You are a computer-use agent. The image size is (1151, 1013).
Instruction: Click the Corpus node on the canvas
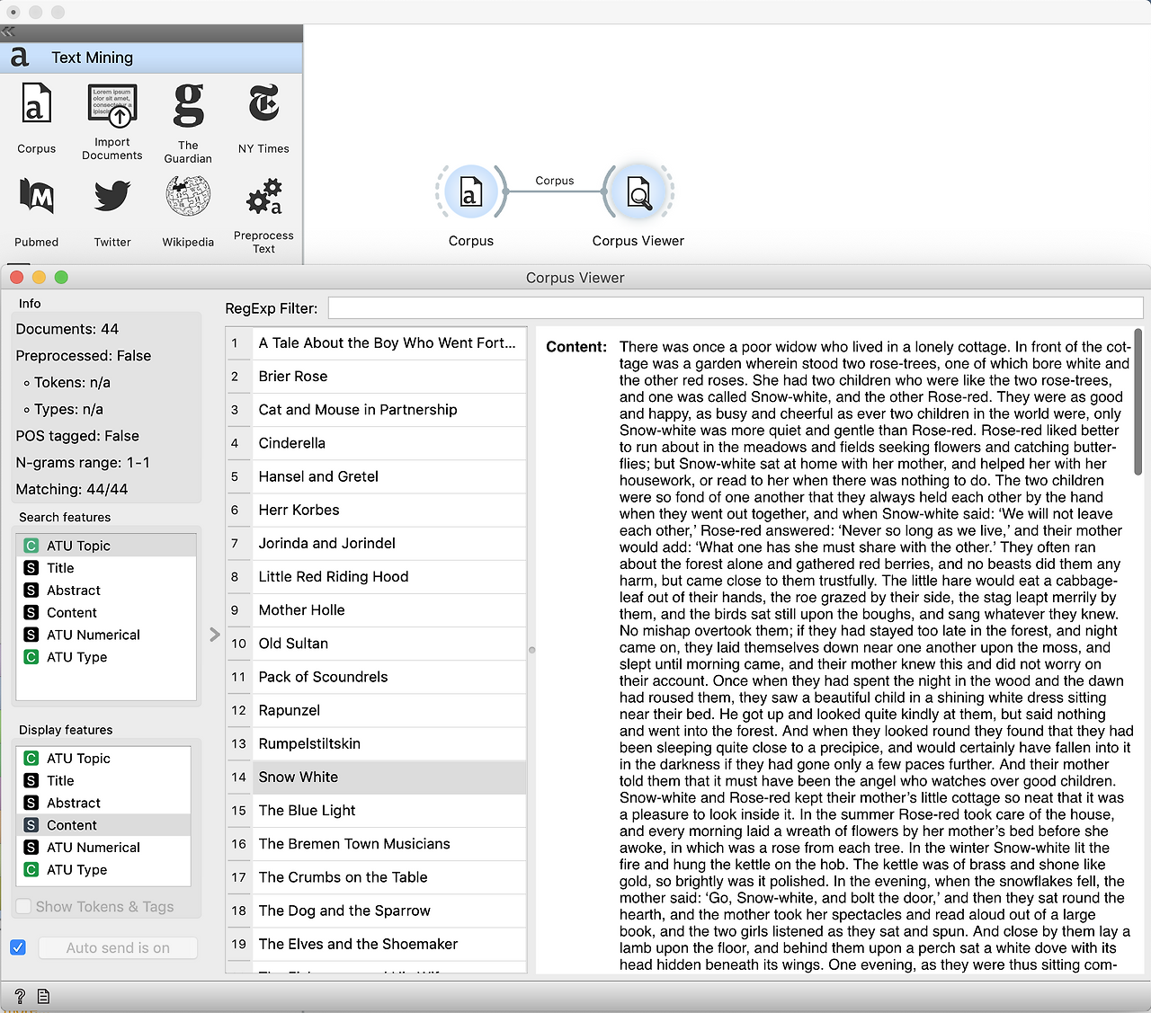tap(471, 192)
